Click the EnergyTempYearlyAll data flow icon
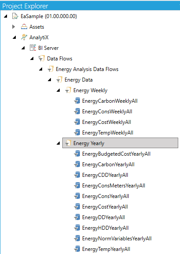Image resolution: width=180 pixels, height=254 pixels. [77, 249]
